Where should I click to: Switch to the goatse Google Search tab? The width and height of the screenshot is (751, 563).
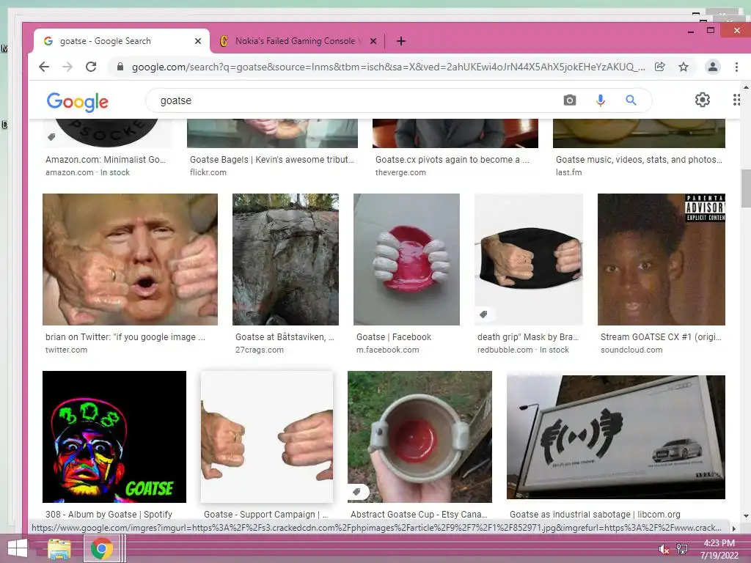tap(121, 41)
